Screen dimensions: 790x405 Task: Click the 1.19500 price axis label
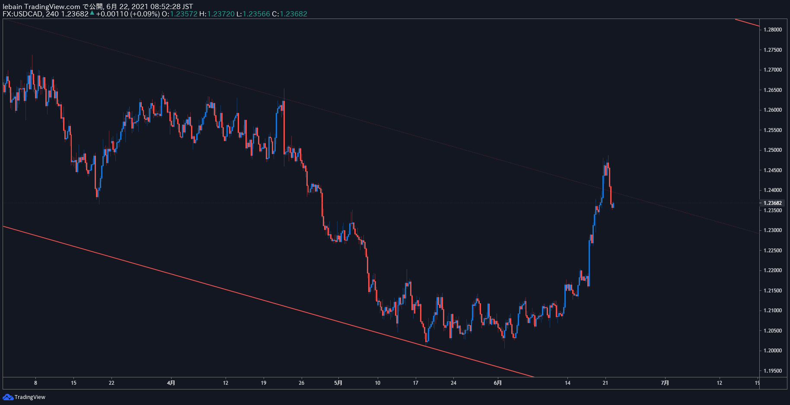pos(773,371)
